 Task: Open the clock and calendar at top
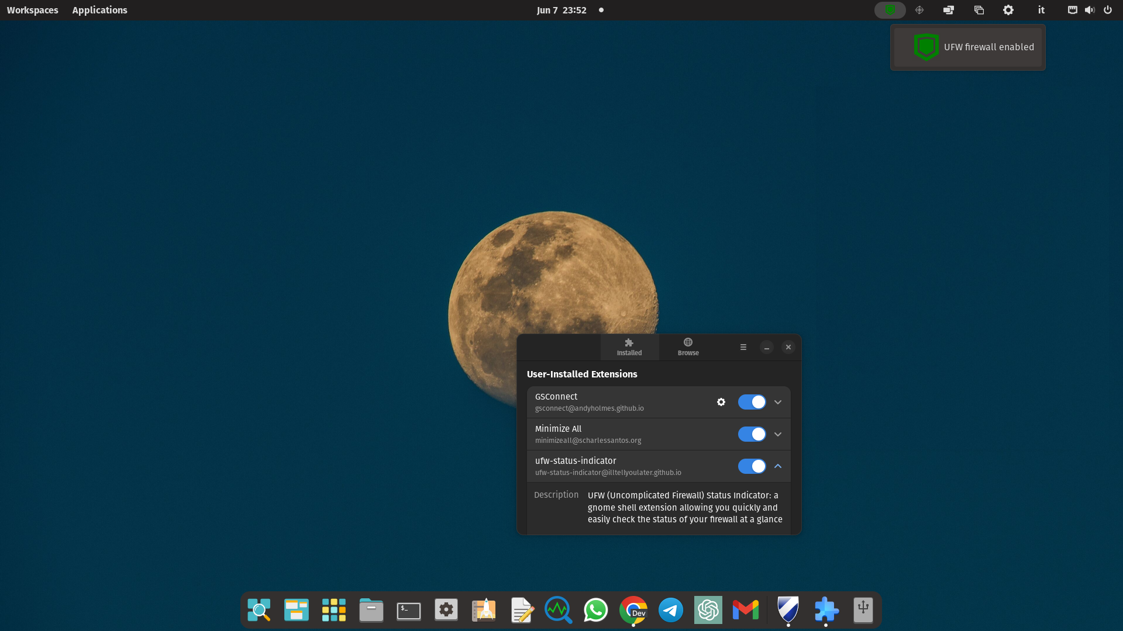(561, 10)
